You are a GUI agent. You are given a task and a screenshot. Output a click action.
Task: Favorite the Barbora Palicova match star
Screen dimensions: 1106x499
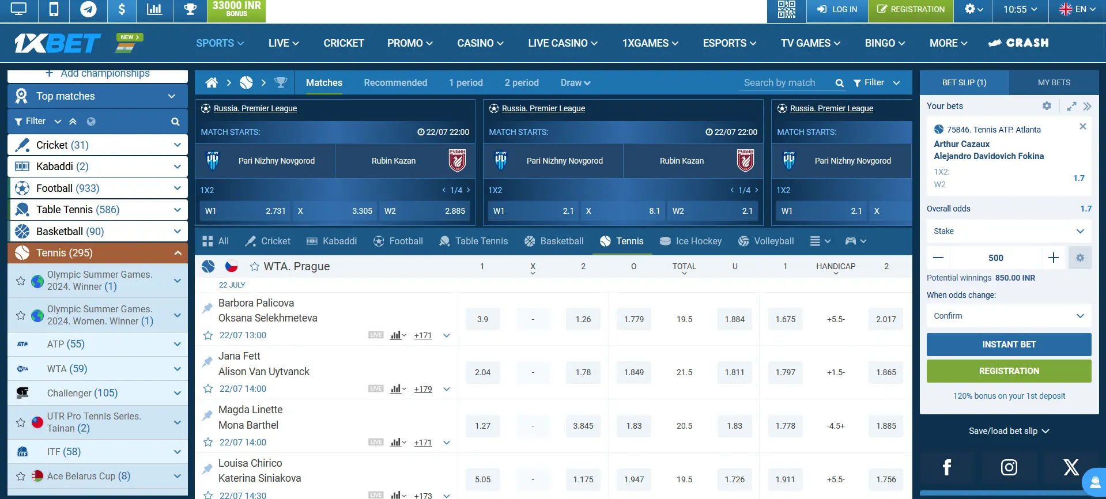point(208,335)
